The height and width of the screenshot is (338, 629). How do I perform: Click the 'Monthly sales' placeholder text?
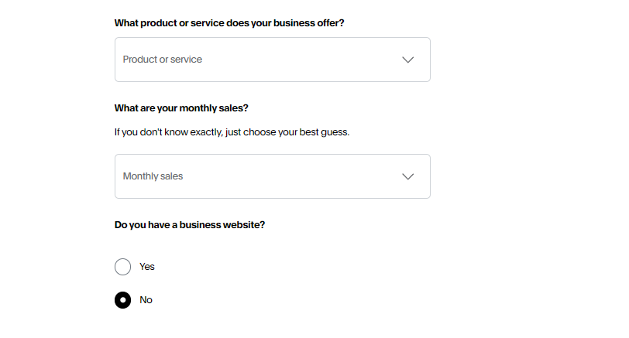153,176
